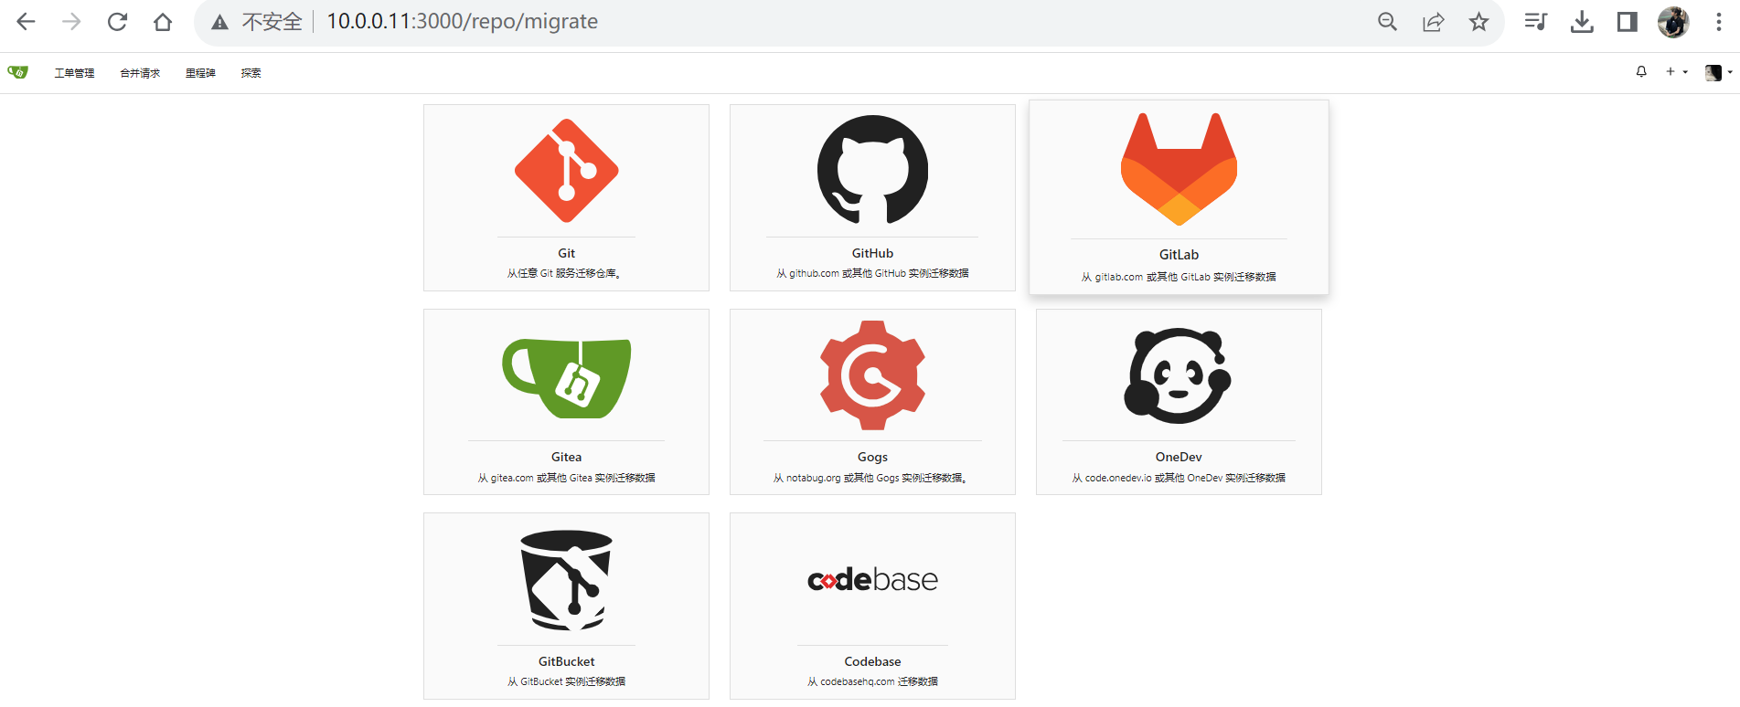Click the Gogs gear logo
The width and height of the screenshot is (1740, 707).
coord(872,375)
